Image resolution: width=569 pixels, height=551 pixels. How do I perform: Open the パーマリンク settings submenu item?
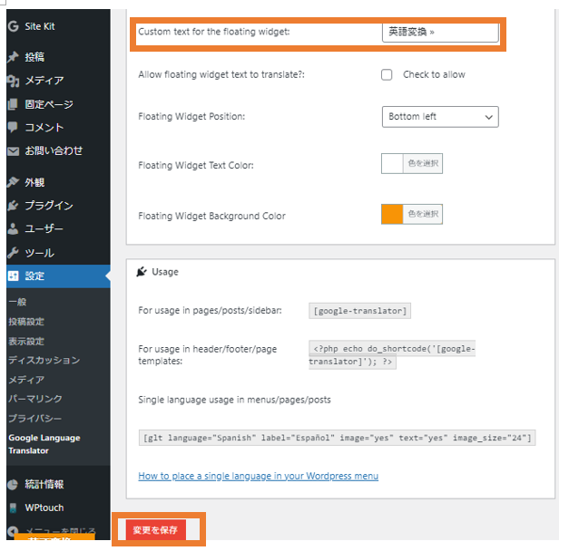tap(34, 399)
